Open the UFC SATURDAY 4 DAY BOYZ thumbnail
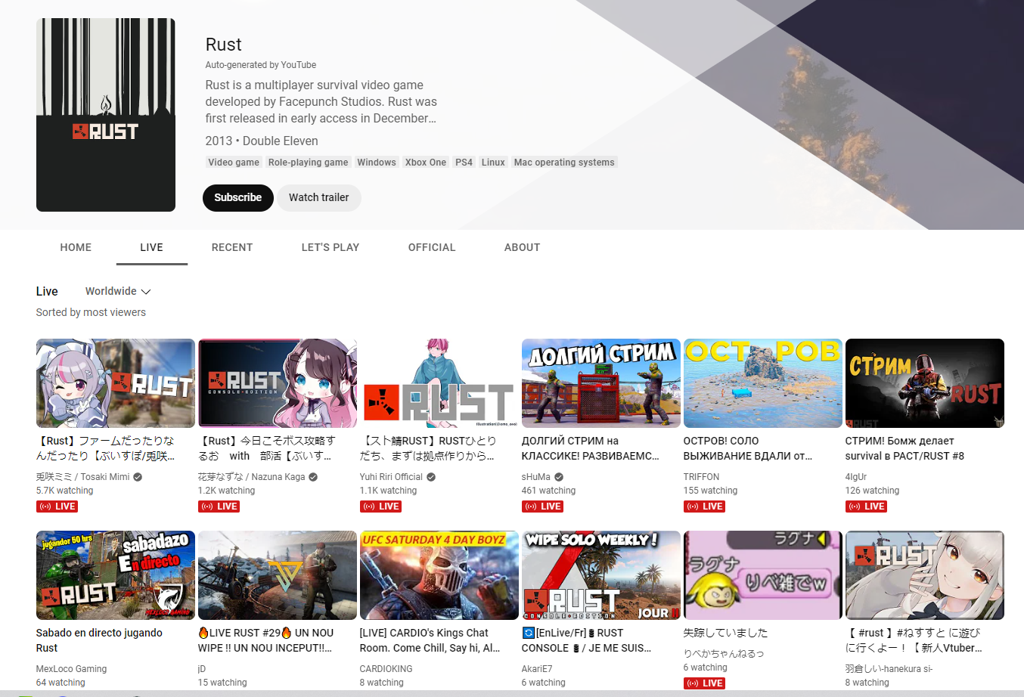This screenshot has height=697, width=1024. pos(439,575)
